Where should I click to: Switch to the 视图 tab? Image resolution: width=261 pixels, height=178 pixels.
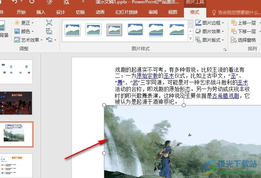(173, 12)
